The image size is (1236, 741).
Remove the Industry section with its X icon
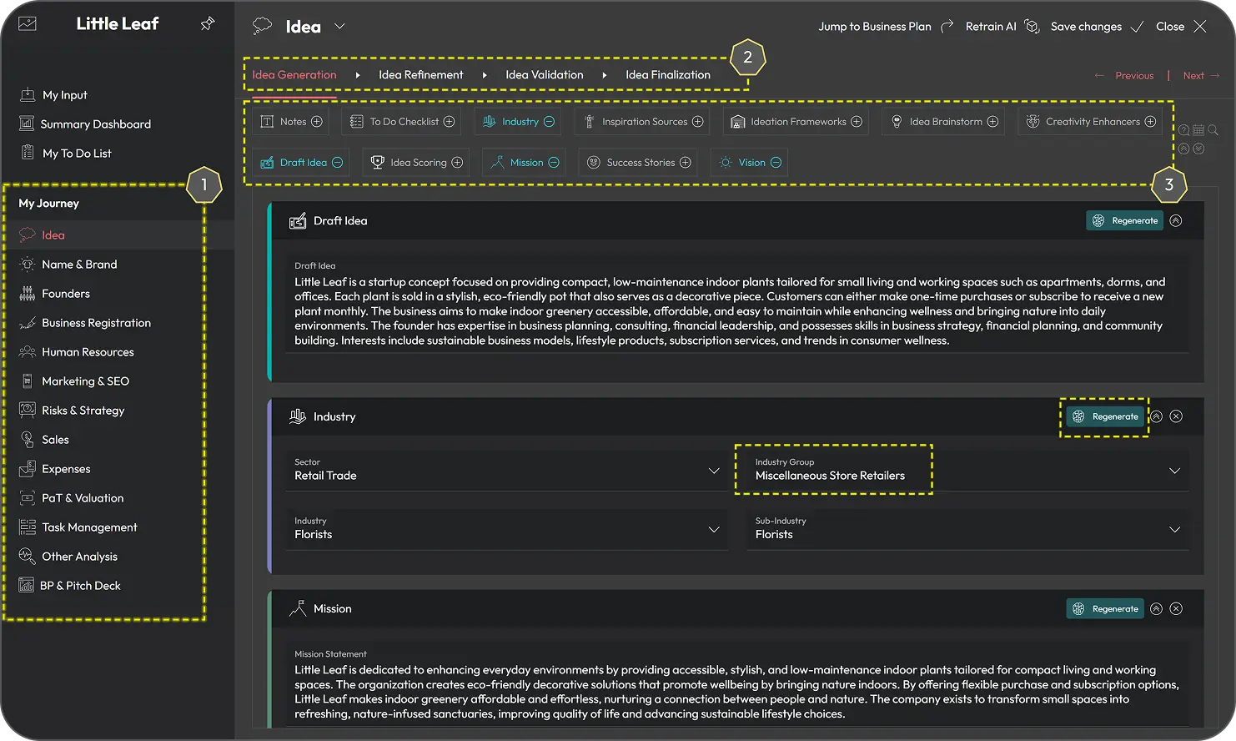coord(1176,416)
